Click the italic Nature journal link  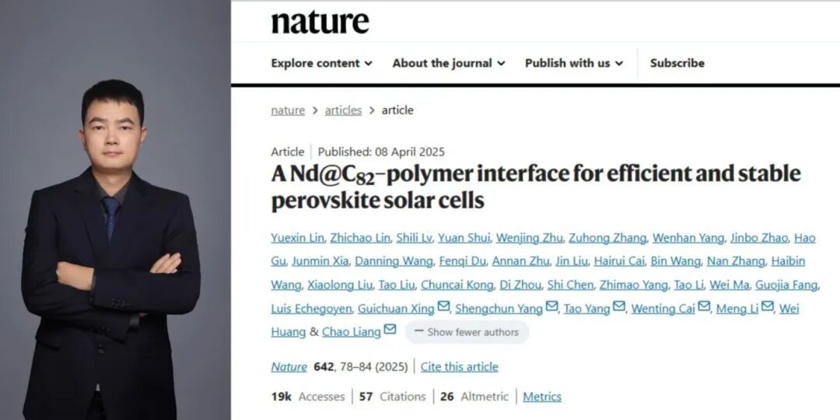[x=289, y=366]
